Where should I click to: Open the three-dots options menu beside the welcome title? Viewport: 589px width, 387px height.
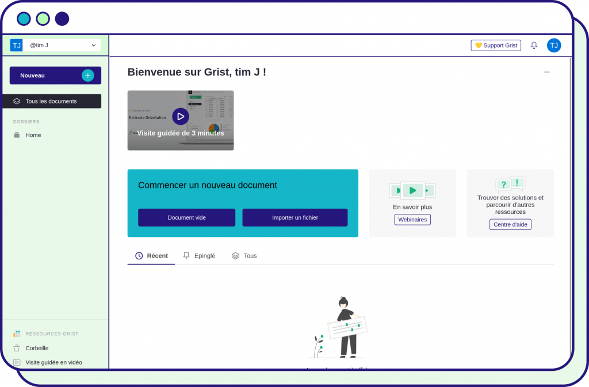point(547,72)
